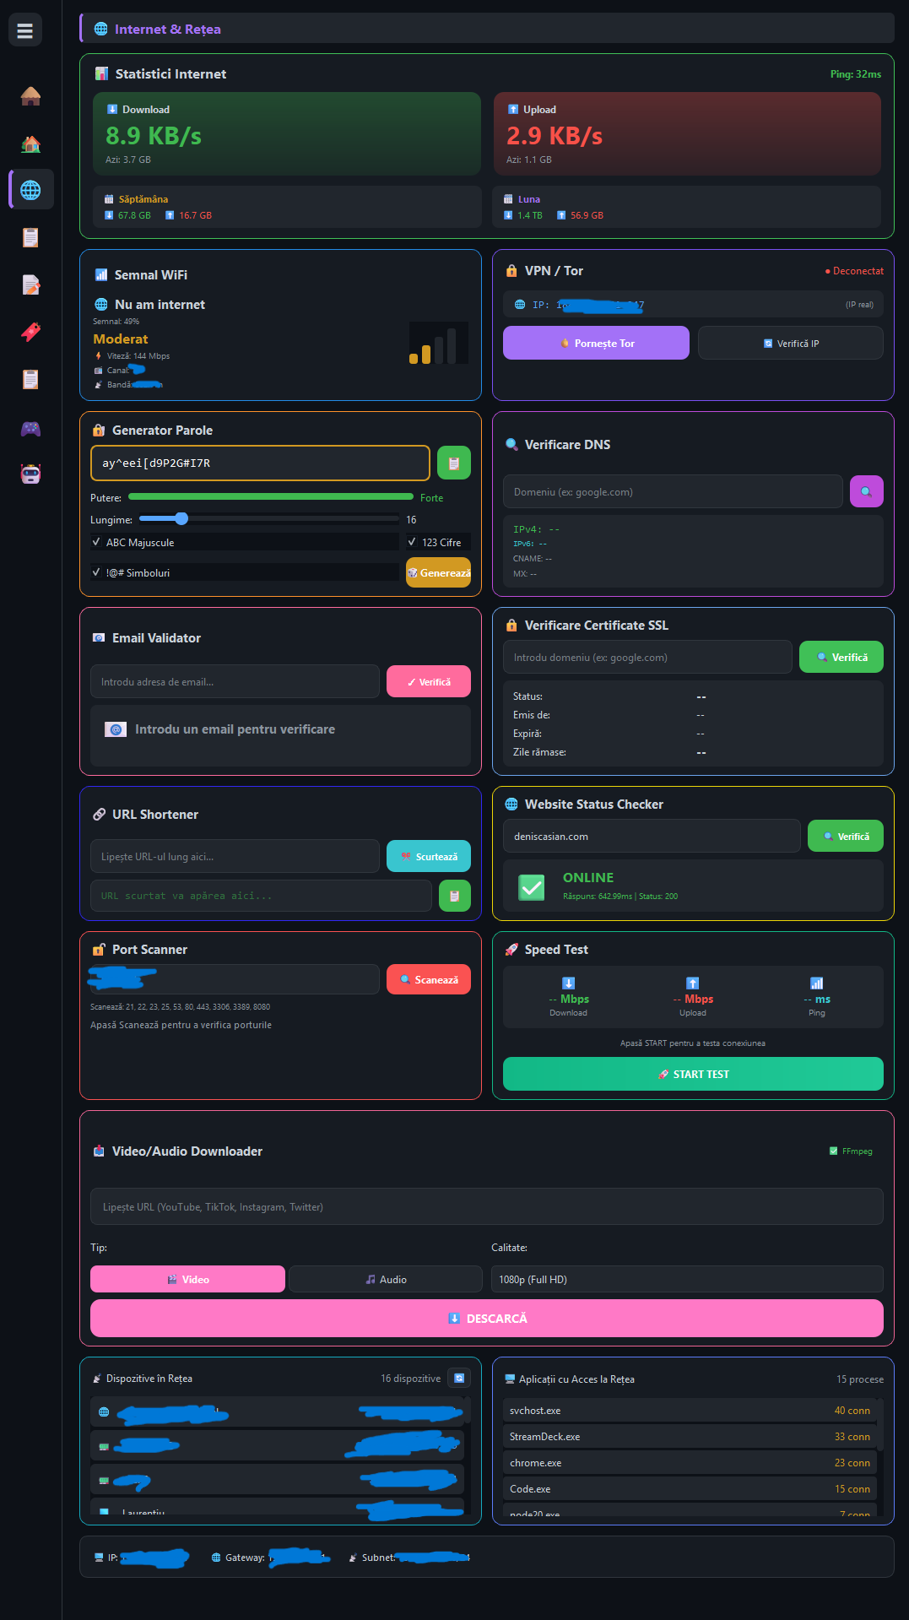Click the Email Validator address input field
This screenshot has height=1620, width=909.
[235, 681]
